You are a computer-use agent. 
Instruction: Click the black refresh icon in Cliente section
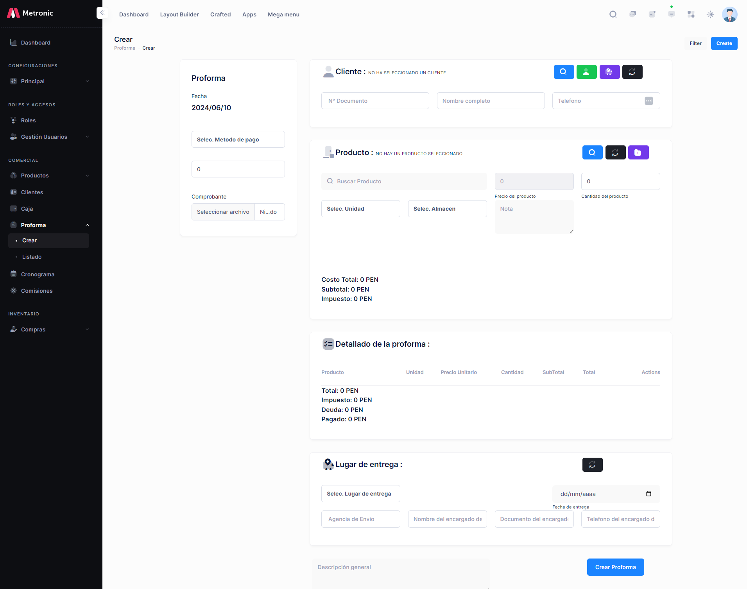point(632,72)
